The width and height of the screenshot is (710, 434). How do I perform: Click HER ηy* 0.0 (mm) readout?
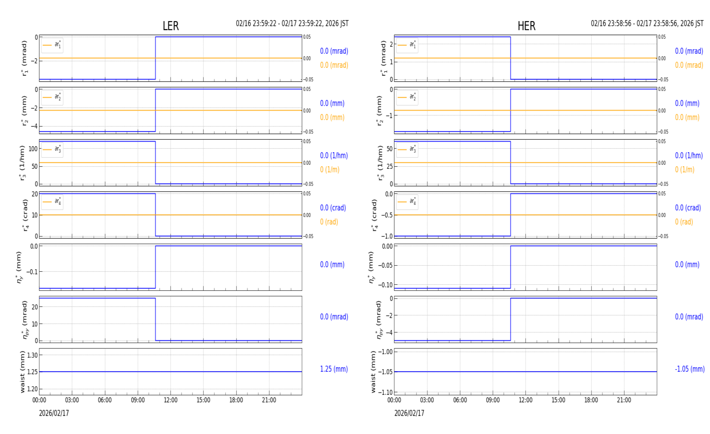pos(687,265)
